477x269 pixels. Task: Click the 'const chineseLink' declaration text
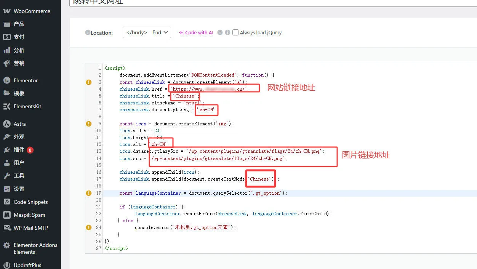[x=142, y=82]
